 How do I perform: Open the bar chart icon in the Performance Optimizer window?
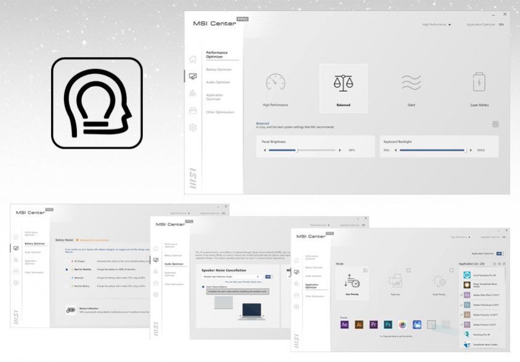click(x=193, y=93)
